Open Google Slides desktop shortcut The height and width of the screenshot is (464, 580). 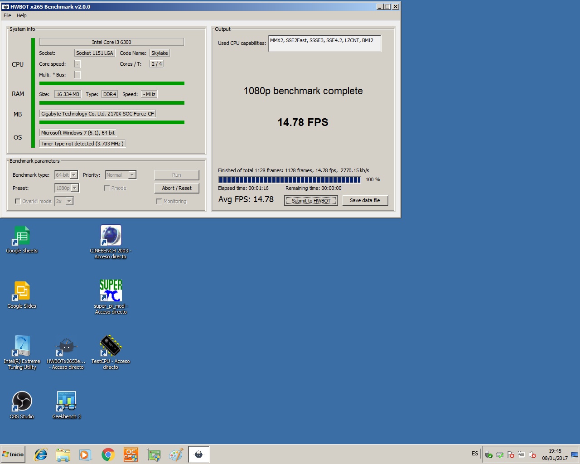click(x=21, y=295)
